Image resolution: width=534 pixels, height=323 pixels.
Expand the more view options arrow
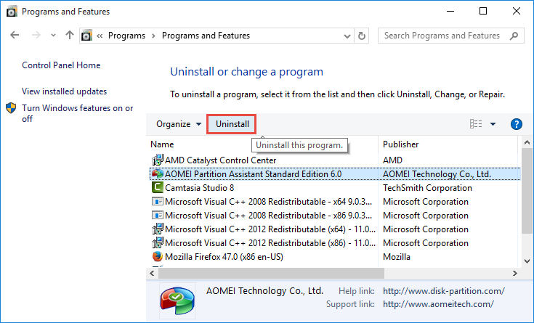[x=493, y=124]
